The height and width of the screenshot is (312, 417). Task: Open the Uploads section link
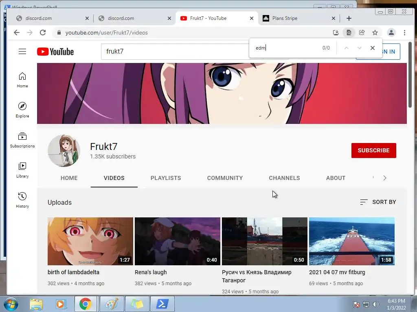(59, 202)
